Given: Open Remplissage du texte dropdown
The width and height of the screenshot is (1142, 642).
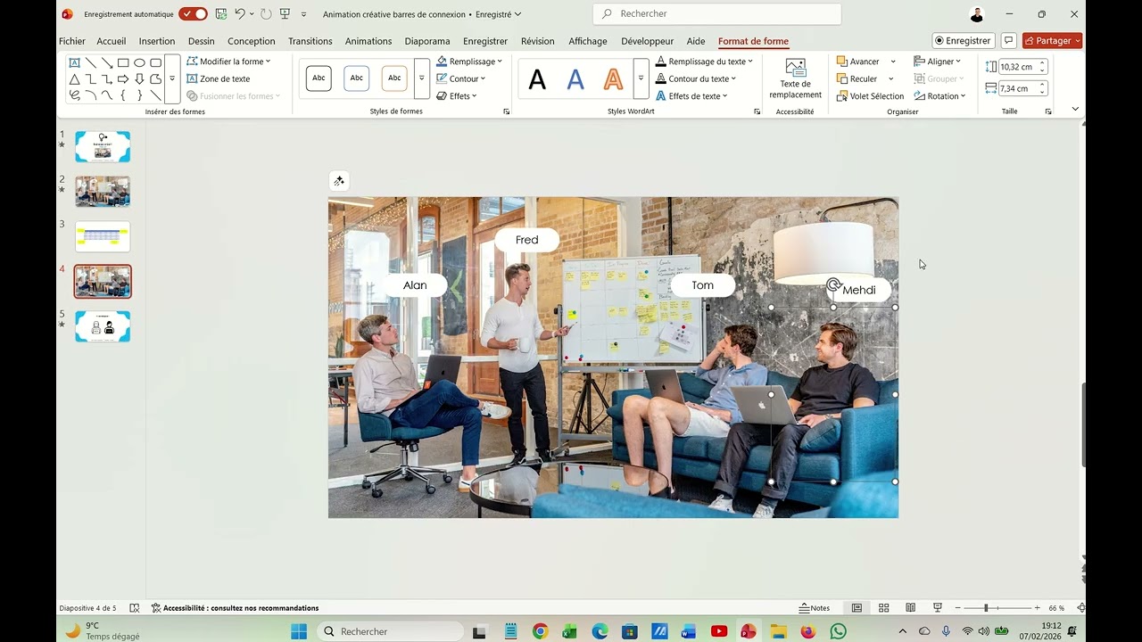Looking at the screenshot, I should tap(704, 62).
